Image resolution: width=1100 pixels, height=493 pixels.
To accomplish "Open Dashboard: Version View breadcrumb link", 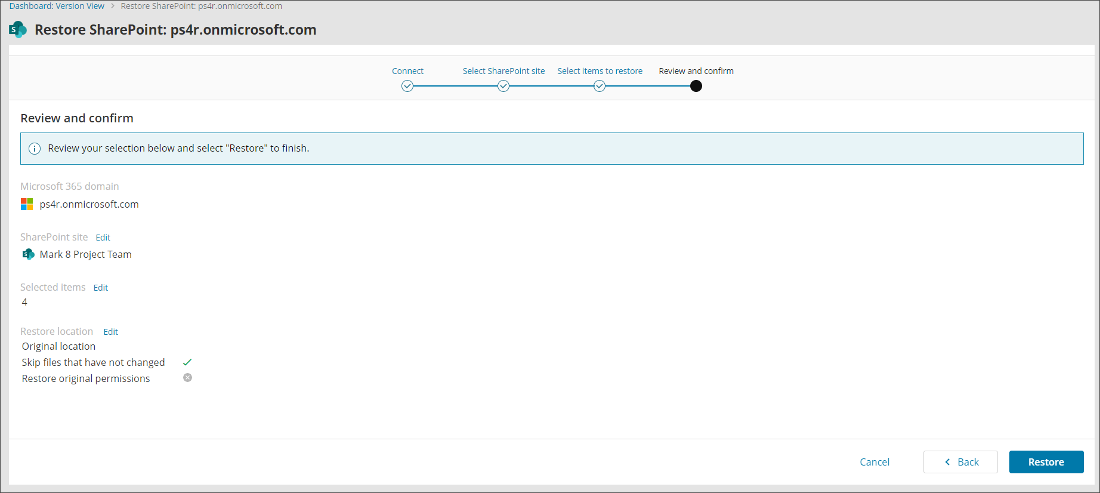I will tap(57, 6).
